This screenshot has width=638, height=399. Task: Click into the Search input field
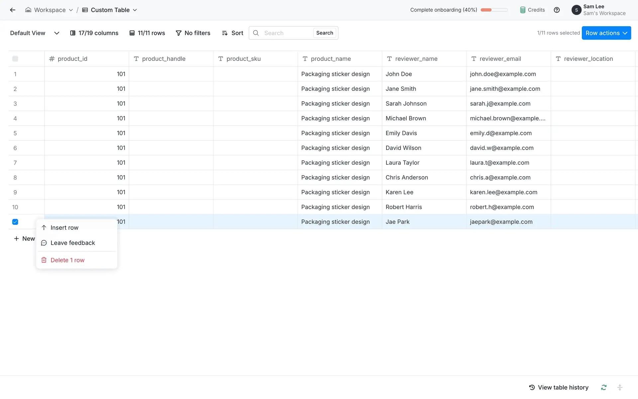pyautogui.click(x=286, y=33)
